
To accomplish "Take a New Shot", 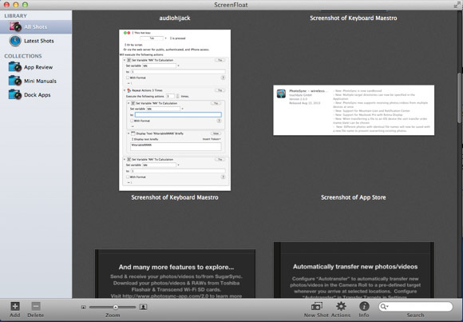I will 317,309.
